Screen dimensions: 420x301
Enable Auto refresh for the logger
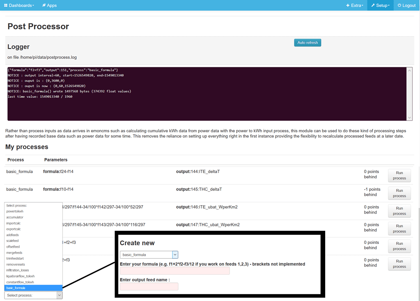307,42
